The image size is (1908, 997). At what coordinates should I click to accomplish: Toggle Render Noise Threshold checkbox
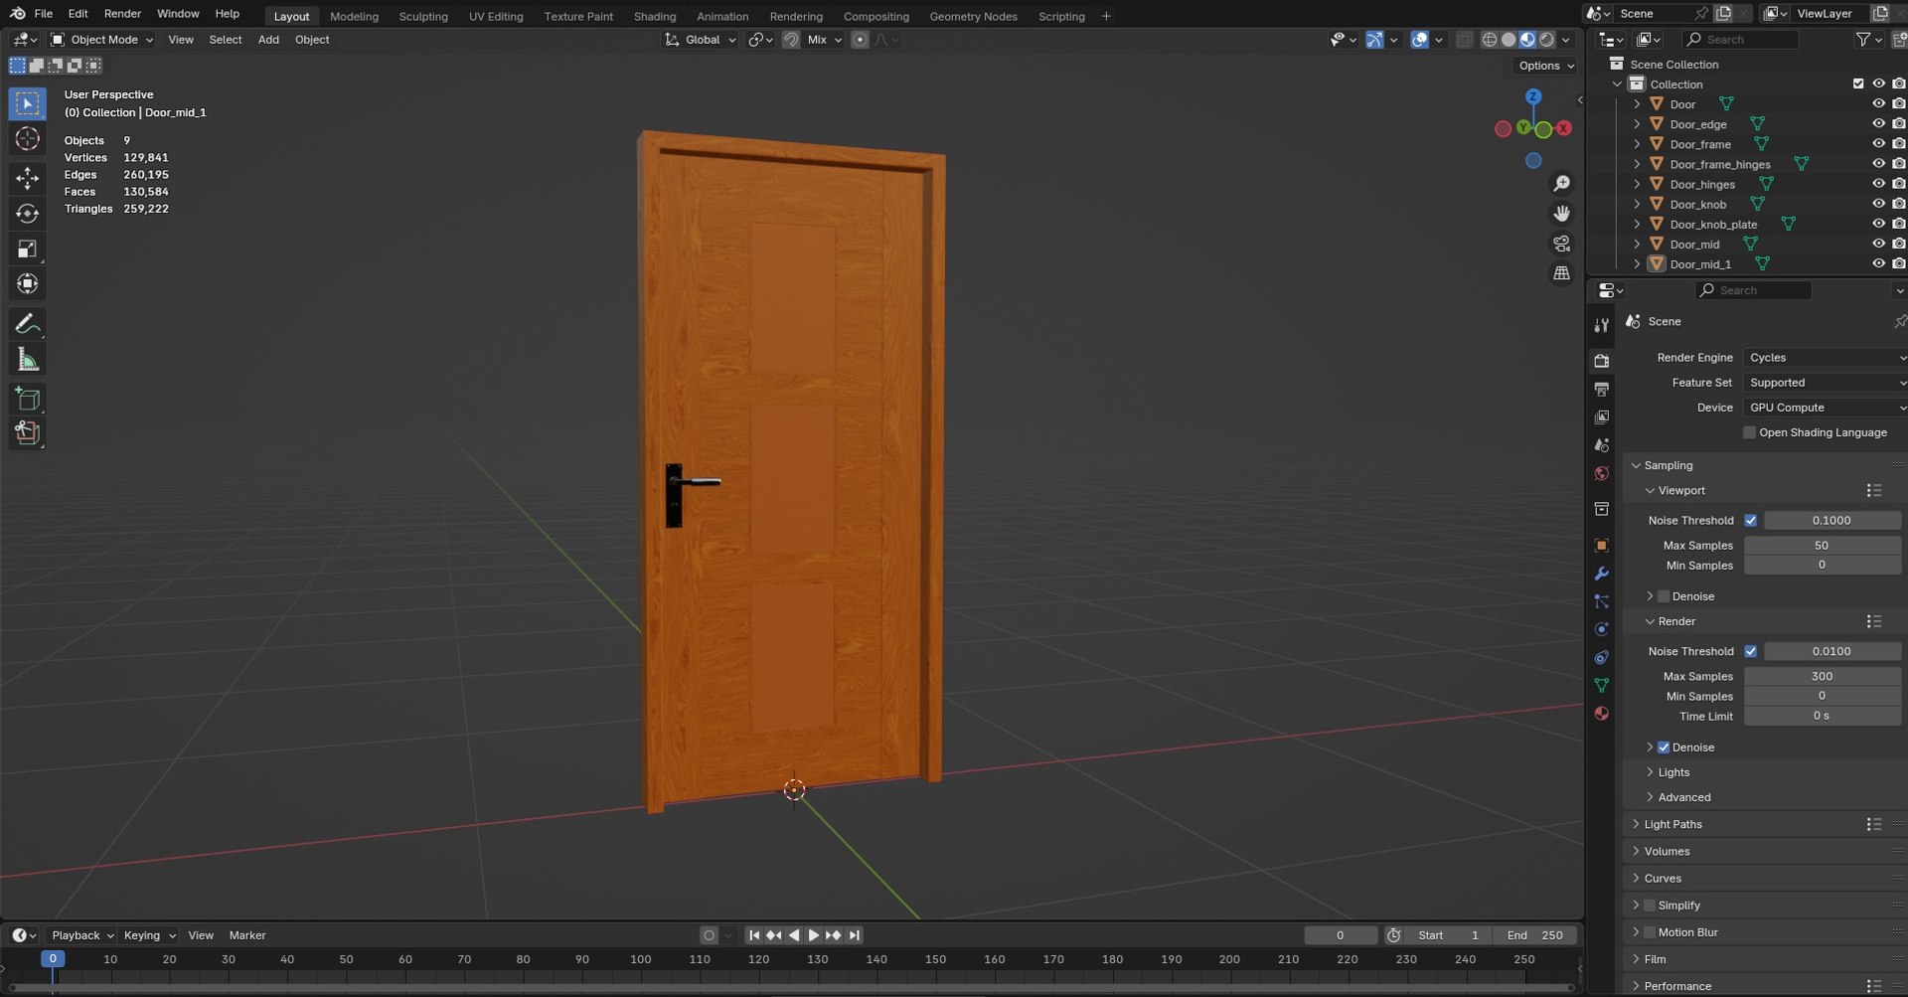(1750, 651)
